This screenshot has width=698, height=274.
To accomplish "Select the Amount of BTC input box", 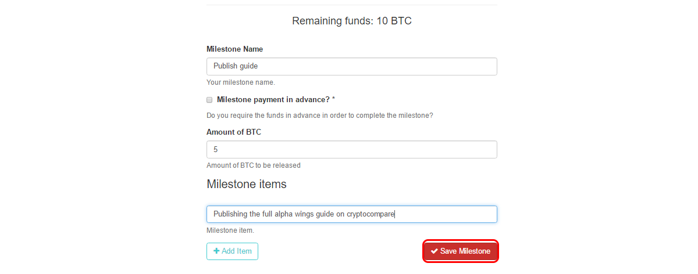I will [x=352, y=149].
